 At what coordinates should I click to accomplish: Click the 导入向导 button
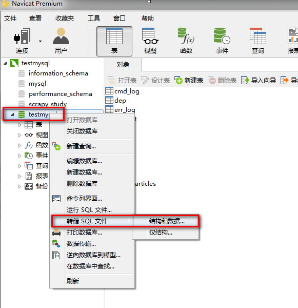tap(259, 81)
